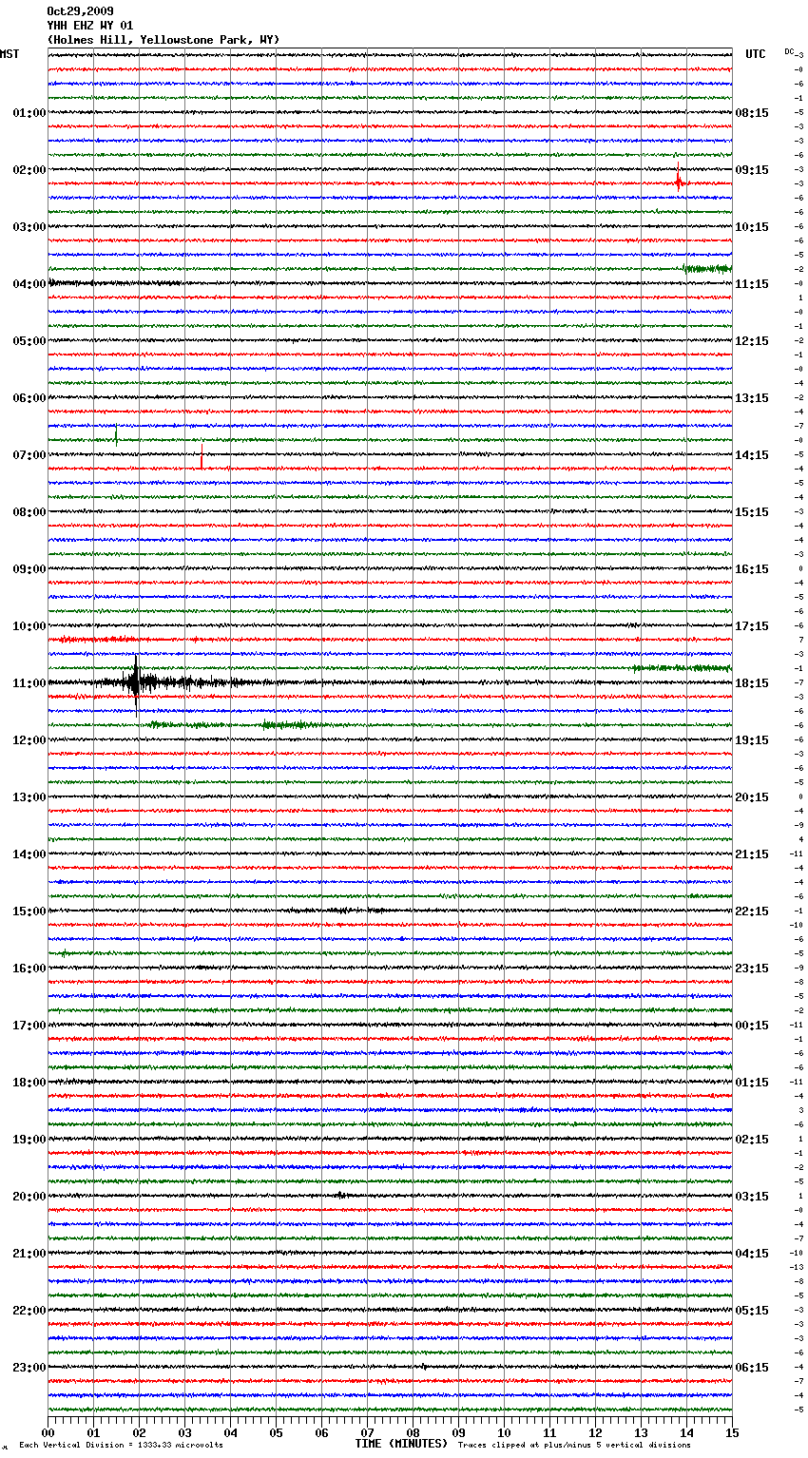Click the UTC time label '06:15'
The height and width of the screenshot is (1458, 808).
tap(752, 1368)
